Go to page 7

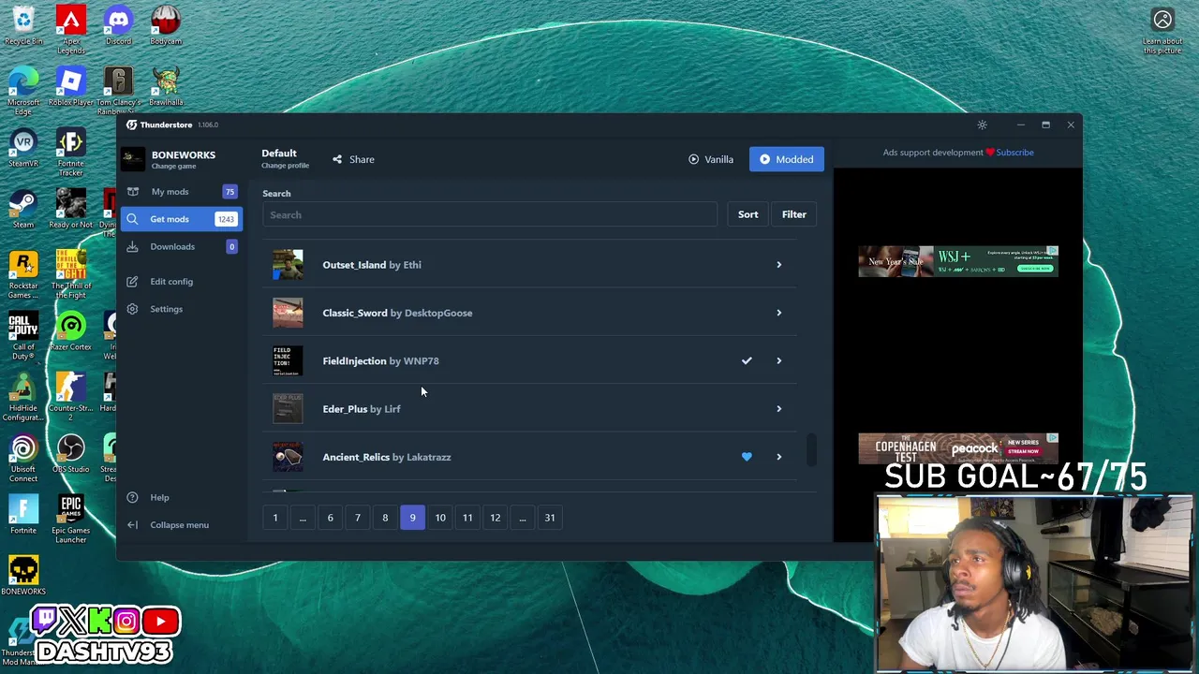[x=357, y=518]
